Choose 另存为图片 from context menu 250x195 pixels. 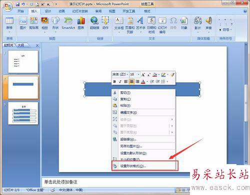(x=143, y=146)
